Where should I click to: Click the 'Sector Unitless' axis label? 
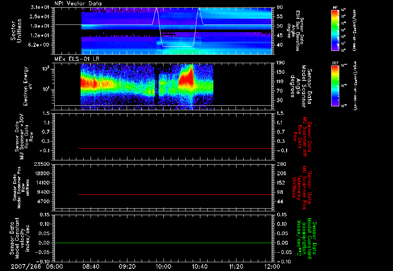(16, 31)
